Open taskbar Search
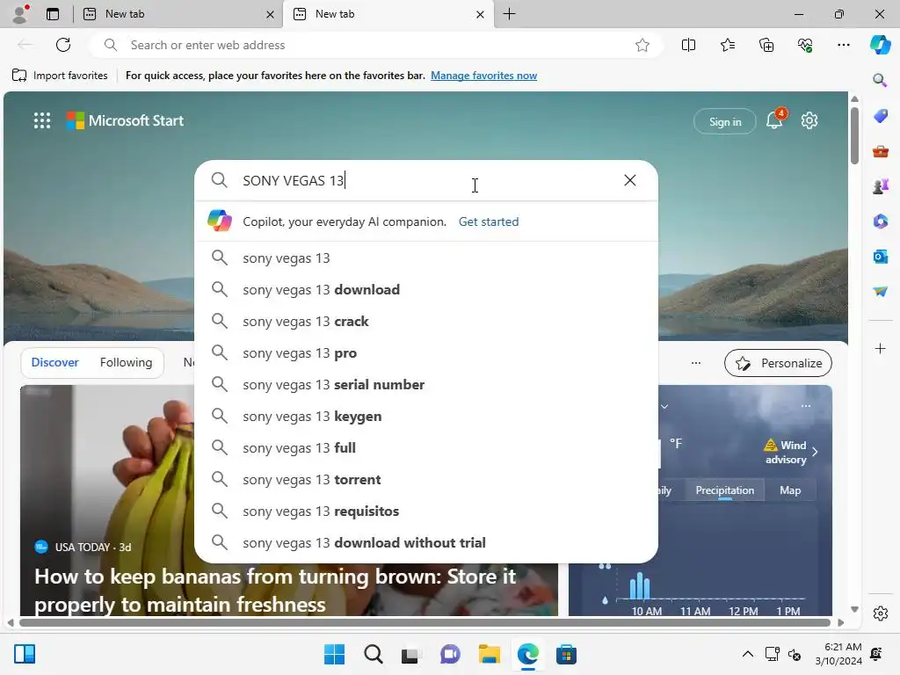The width and height of the screenshot is (900, 675). click(373, 654)
